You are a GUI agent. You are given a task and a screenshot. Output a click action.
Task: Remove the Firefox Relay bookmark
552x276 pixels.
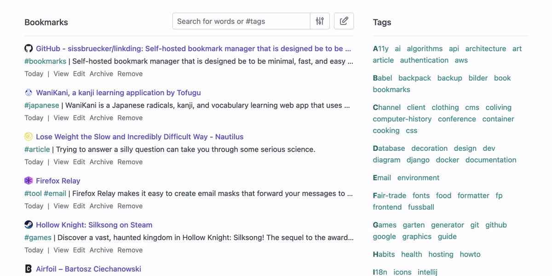[130, 206]
